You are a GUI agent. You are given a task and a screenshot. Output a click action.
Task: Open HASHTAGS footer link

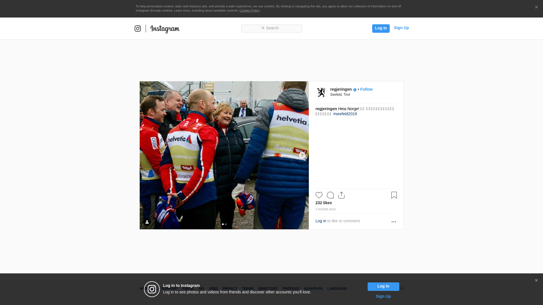313,289
